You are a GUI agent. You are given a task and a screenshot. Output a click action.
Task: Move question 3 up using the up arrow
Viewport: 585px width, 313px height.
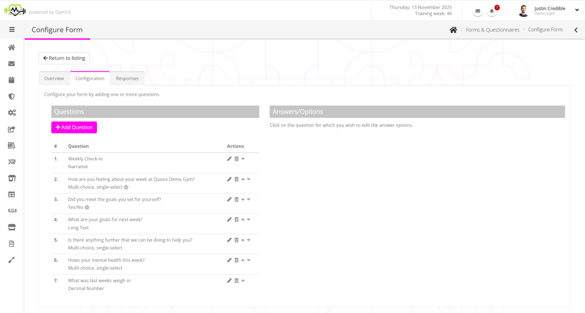pos(243,200)
